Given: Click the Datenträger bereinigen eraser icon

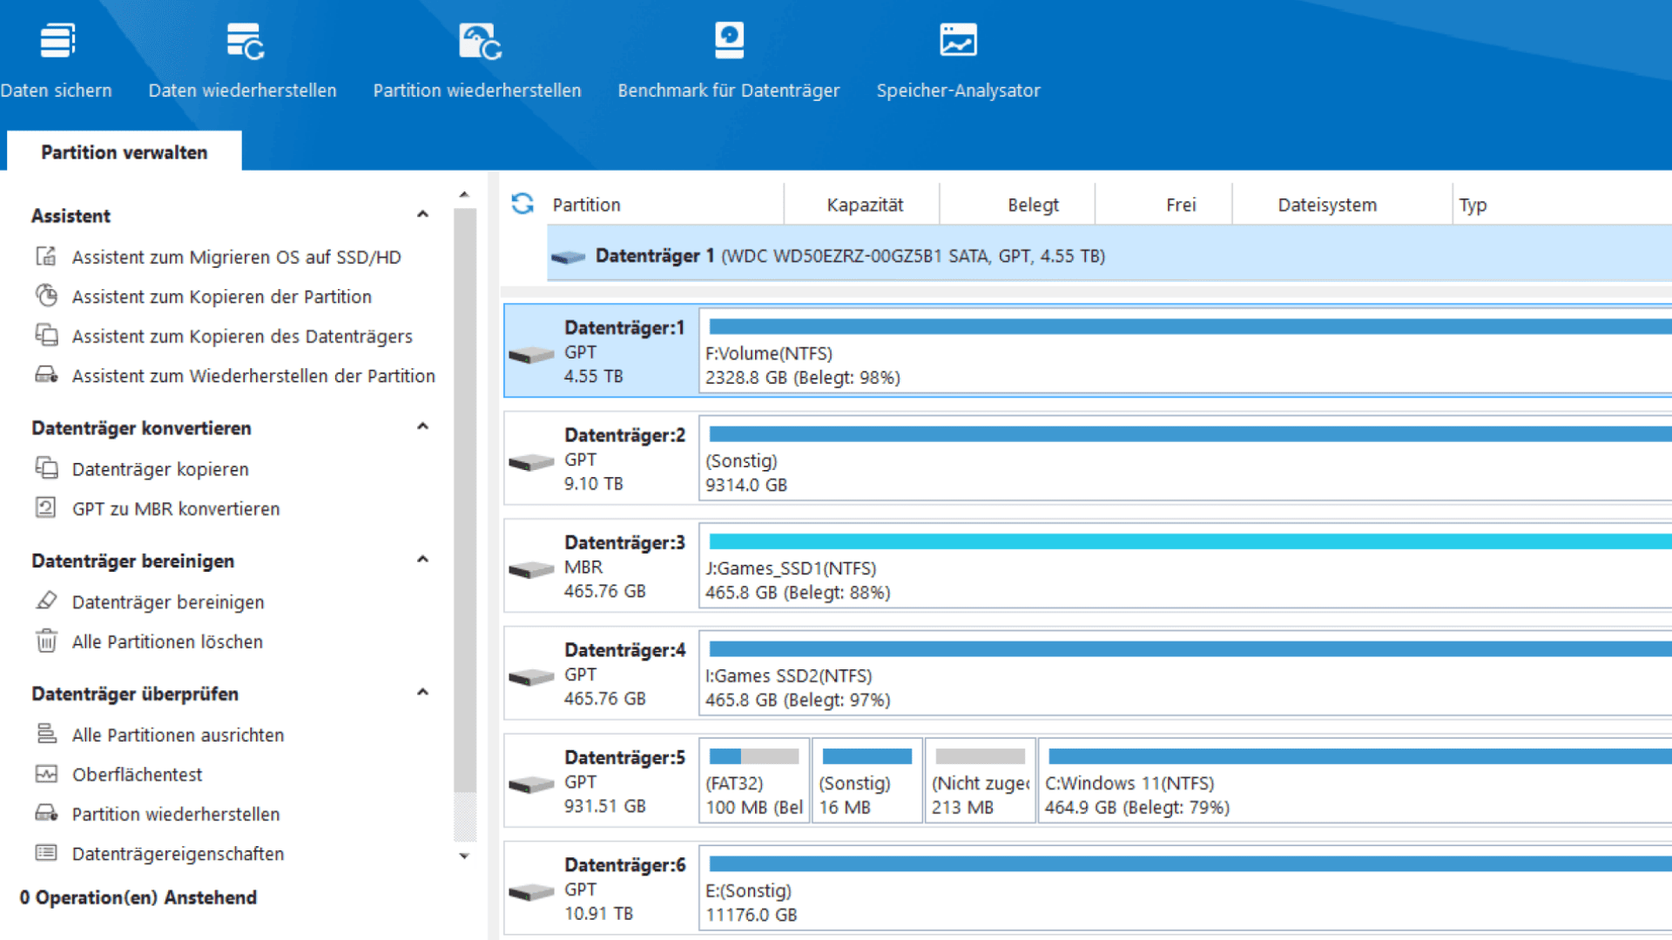Looking at the screenshot, I should click(46, 601).
